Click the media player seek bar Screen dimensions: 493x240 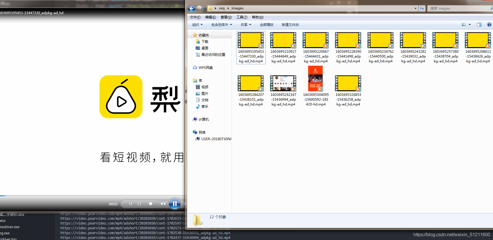(93, 195)
